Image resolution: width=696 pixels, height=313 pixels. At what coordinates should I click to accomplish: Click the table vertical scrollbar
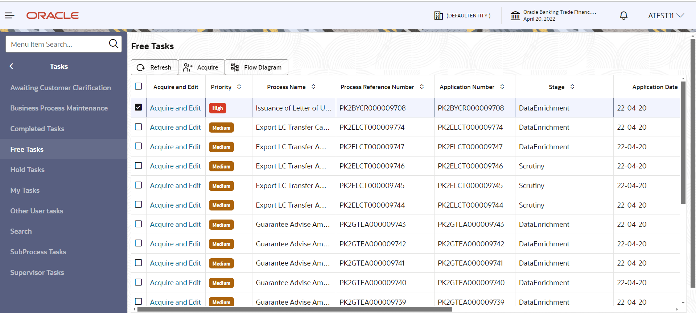[683, 143]
